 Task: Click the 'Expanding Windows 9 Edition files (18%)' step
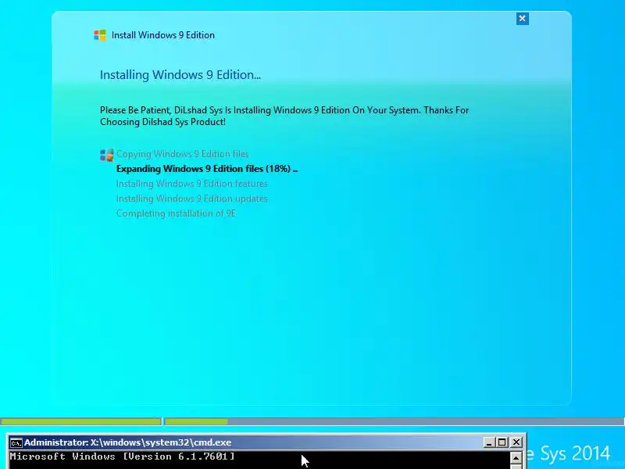[207, 169]
